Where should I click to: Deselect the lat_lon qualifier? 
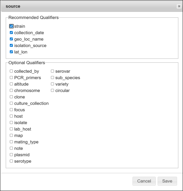click(x=11, y=52)
